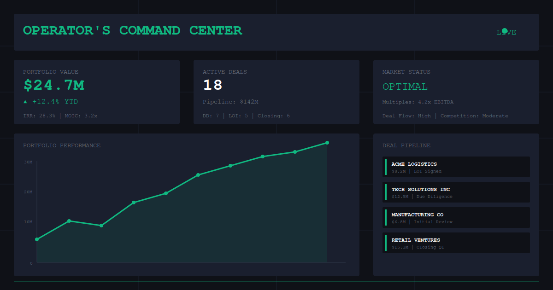This screenshot has height=290, width=553.
Task: Click the Active Deals label
Action: click(x=225, y=72)
